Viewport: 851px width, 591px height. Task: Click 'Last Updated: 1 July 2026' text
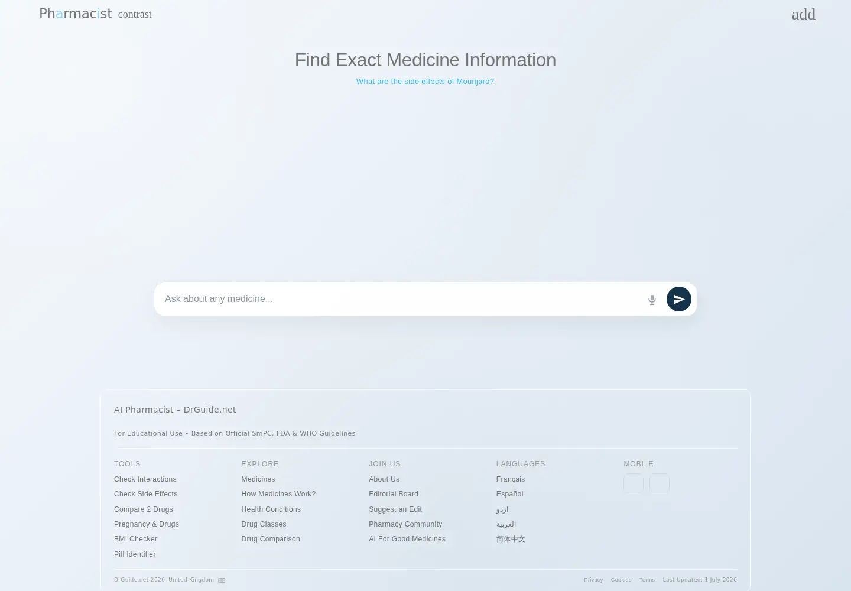pyautogui.click(x=700, y=580)
